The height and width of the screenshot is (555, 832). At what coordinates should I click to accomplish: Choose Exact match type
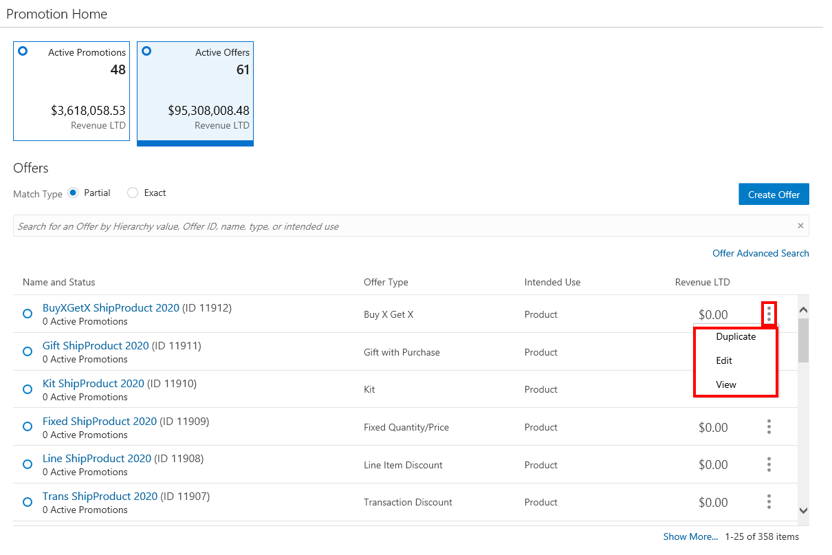133,193
